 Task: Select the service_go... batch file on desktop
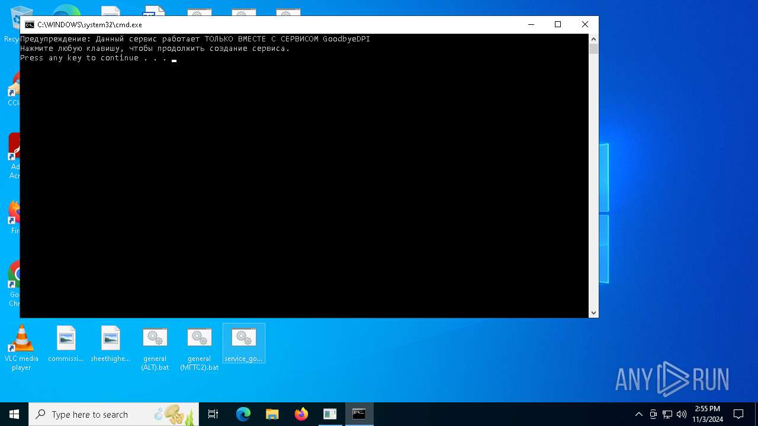(243, 344)
